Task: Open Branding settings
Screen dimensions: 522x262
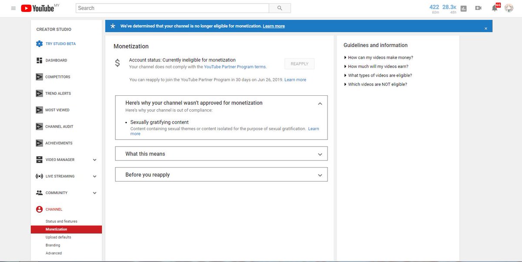Action: coord(53,245)
